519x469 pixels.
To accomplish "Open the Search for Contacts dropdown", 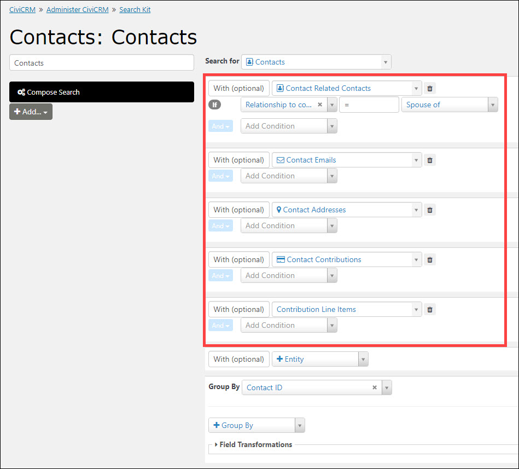I will (x=316, y=62).
